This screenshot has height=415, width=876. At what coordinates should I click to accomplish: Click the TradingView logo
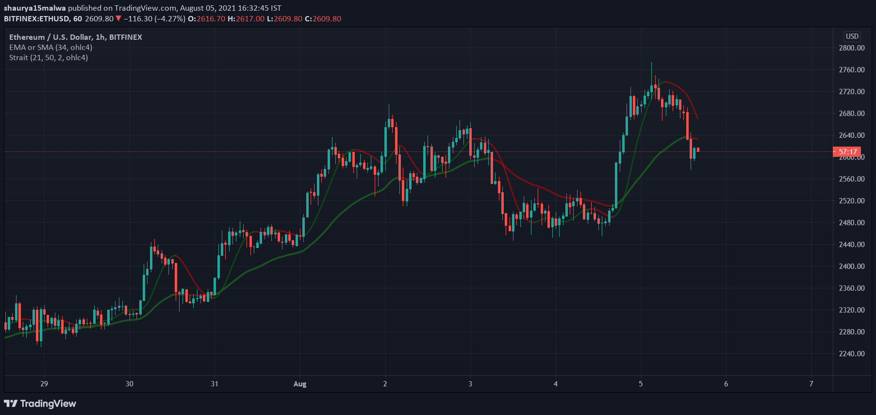click(40, 403)
